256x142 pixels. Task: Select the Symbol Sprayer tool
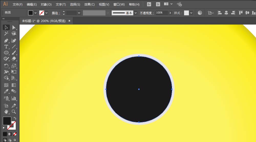point(6,99)
